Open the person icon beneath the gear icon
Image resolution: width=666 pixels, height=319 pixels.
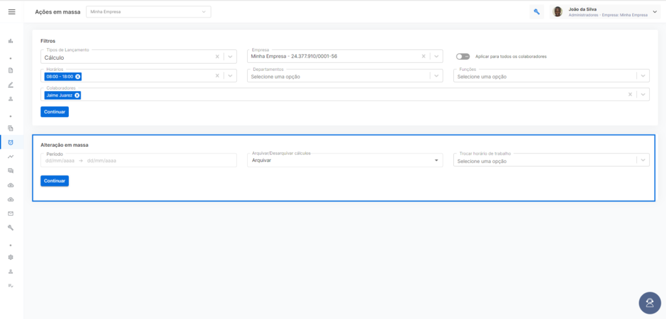10,271
